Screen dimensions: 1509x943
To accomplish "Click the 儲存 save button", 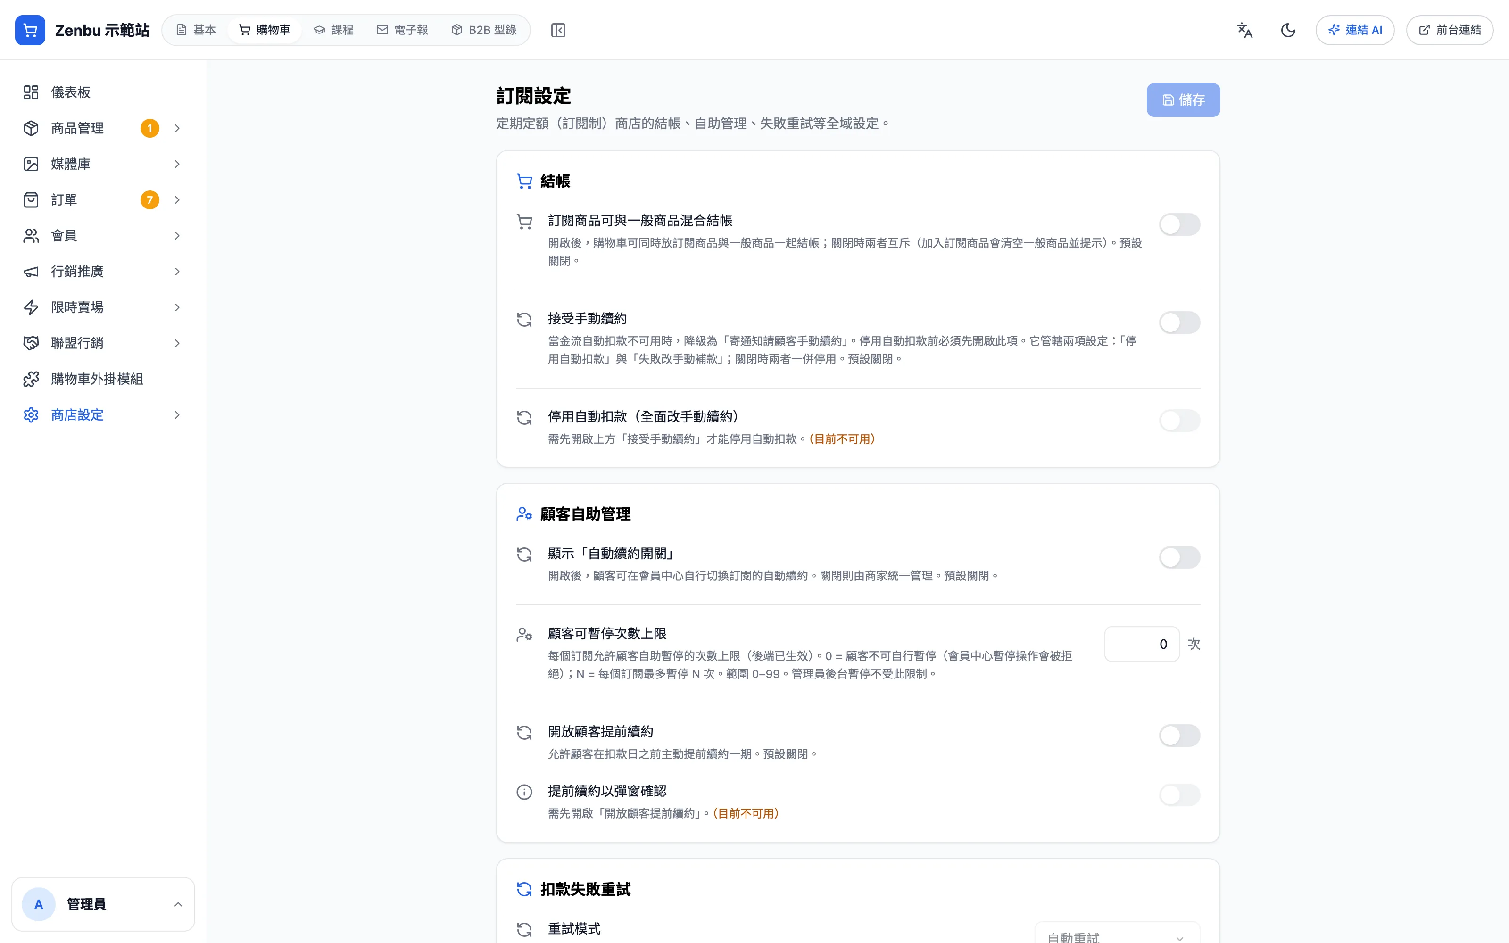I will (1183, 100).
